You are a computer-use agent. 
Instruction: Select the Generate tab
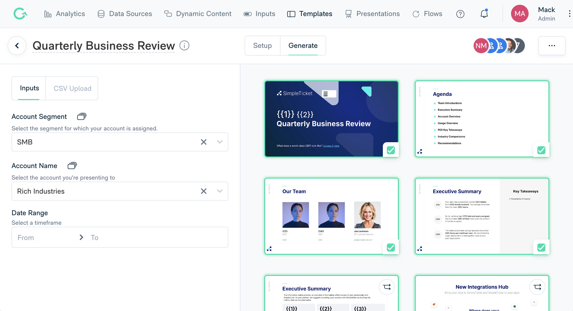[x=303, y=46]
